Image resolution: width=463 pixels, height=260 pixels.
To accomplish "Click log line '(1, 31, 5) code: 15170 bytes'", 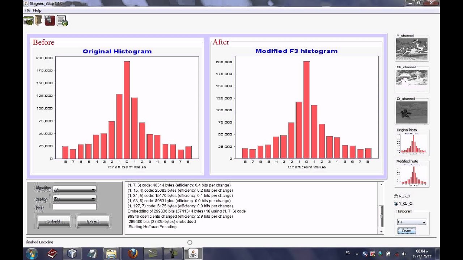I will click(180, 195).
